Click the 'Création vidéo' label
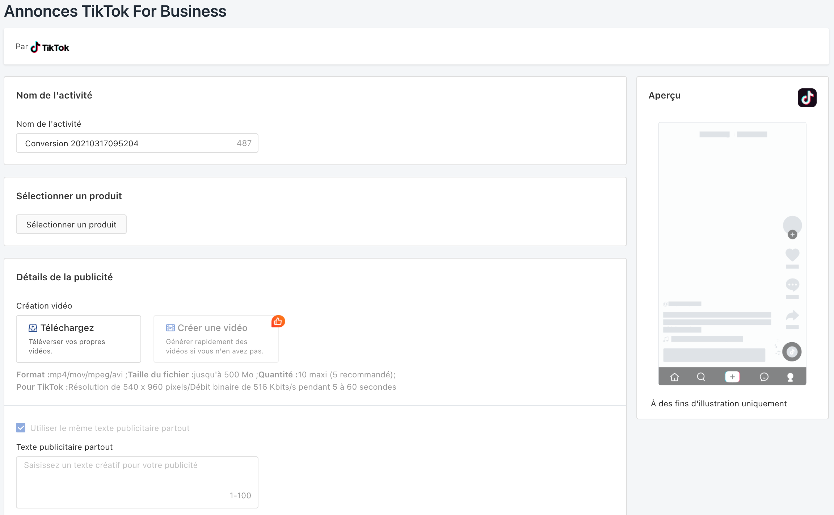 point(44,306)
